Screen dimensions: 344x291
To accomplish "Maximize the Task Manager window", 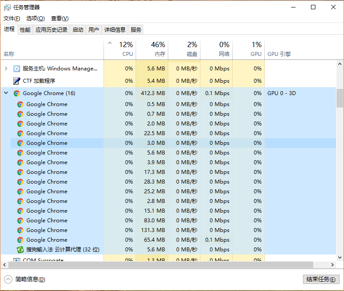I will click(x=313, y=7).
